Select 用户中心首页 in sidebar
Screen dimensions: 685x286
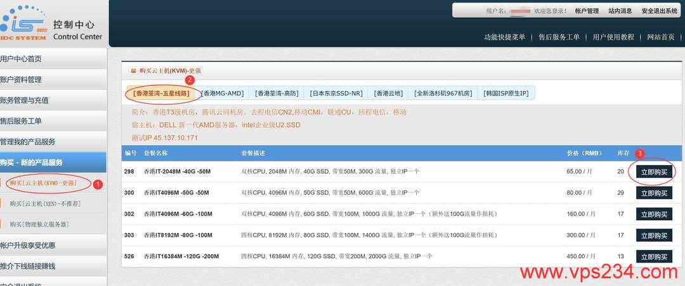tap(22, 59)
